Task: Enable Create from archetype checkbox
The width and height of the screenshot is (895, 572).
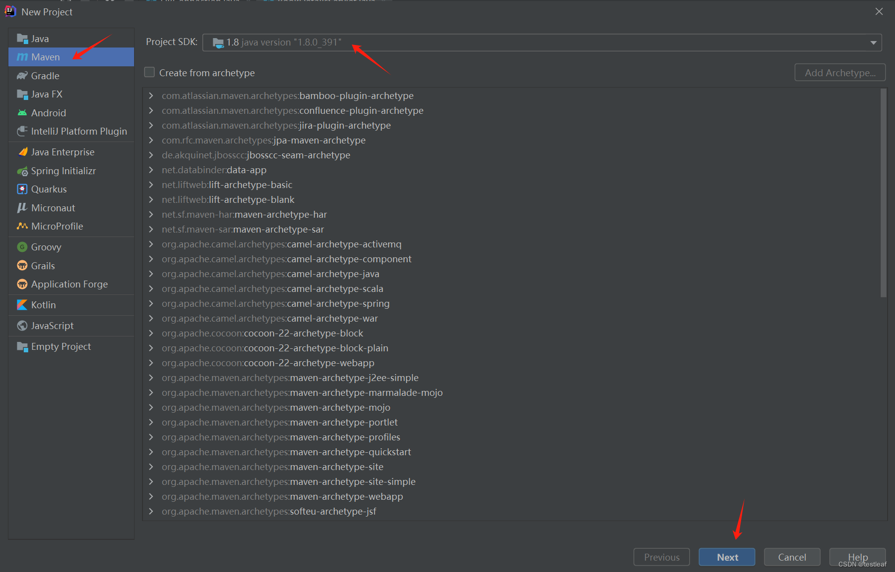Action: tap(149, 72)
